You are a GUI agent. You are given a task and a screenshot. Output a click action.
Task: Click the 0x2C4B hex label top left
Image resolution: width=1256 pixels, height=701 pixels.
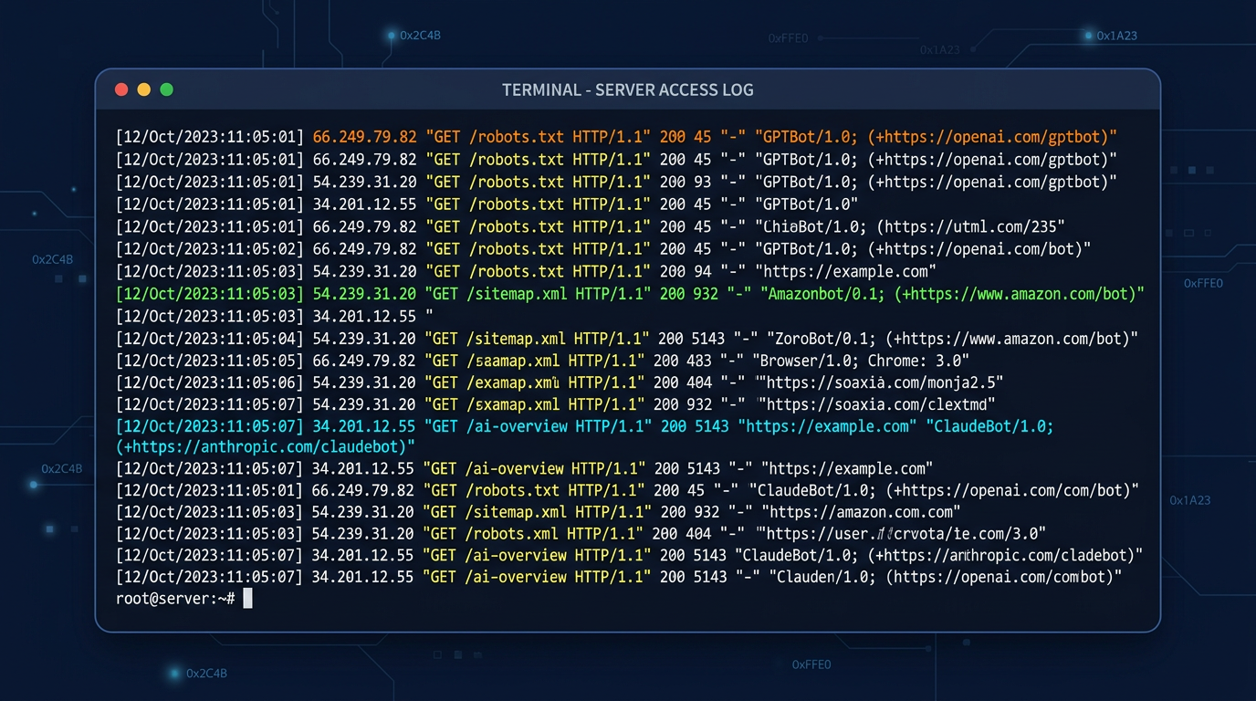[419, 35]
